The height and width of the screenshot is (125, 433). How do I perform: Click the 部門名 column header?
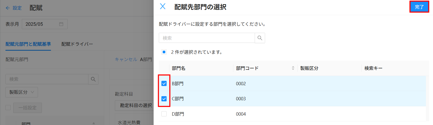coord(179,68)
